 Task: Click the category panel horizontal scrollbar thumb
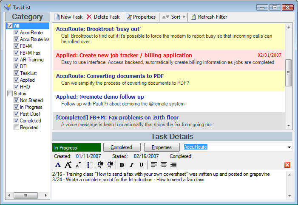pyautogui.click(x=26, y=195)
